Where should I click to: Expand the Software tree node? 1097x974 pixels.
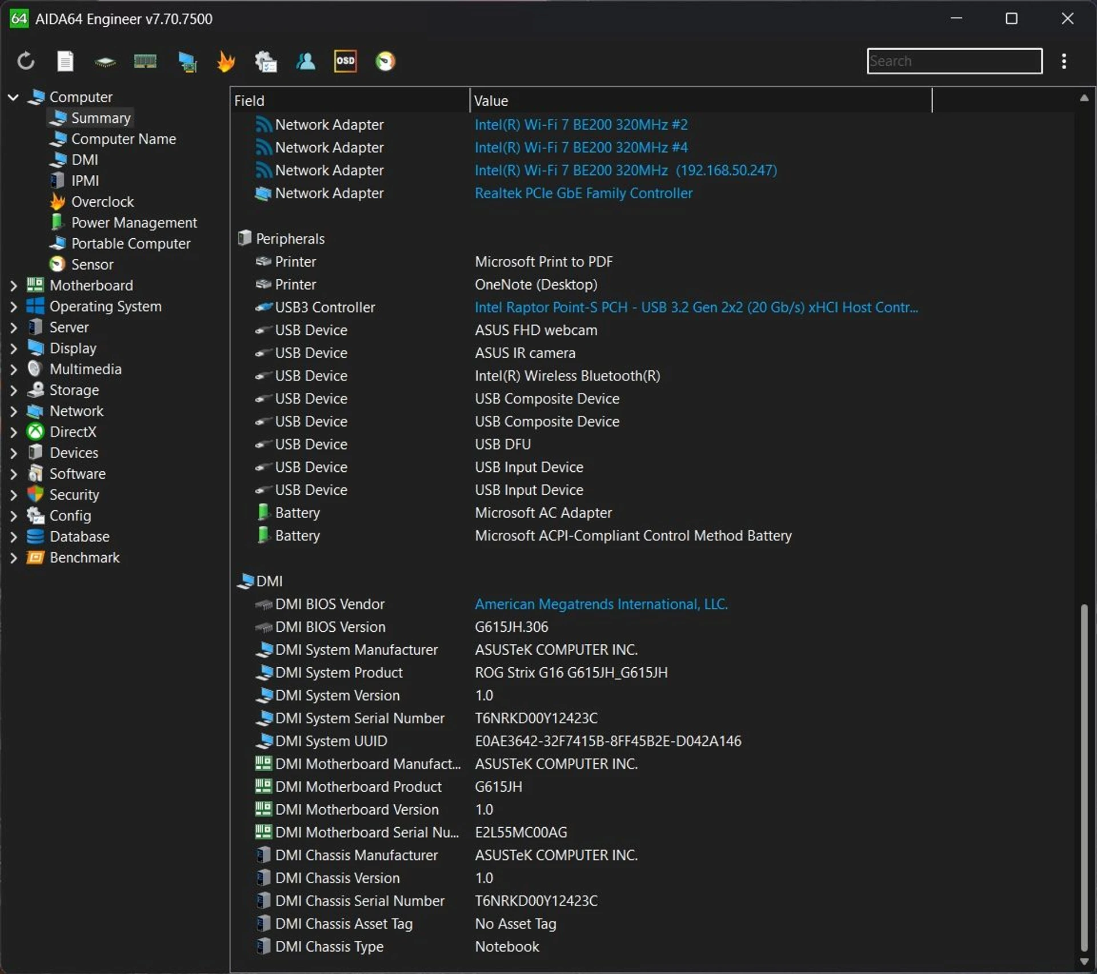click(13, 474)
